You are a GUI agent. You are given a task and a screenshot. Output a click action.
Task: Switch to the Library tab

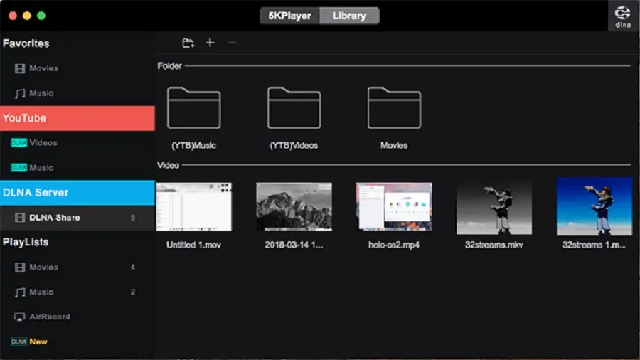pos(349,16)
